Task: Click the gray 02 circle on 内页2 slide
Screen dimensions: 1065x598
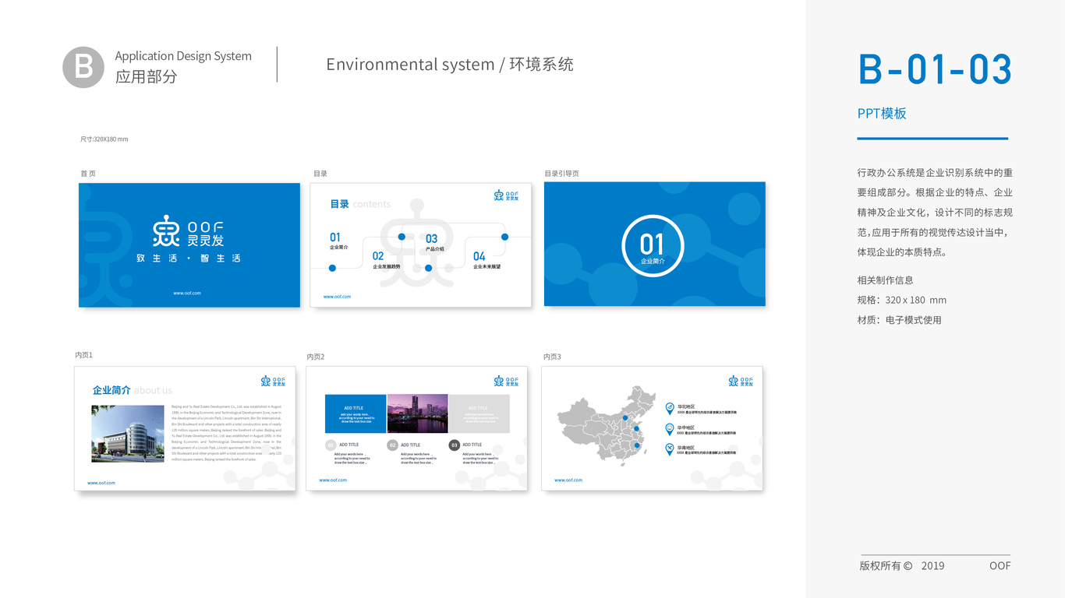Action: 392,445
